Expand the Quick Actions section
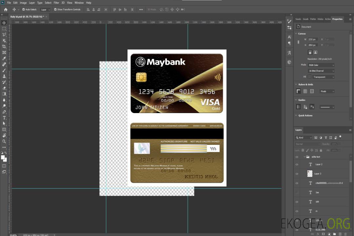 pos(296,115)
